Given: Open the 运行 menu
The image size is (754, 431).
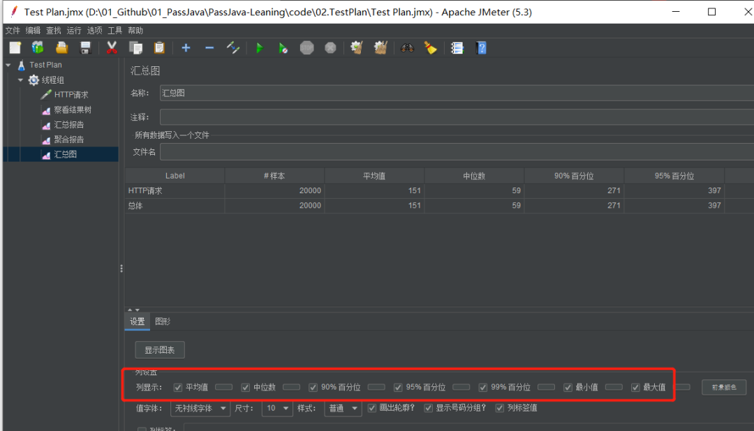Looking at the screenshot, I should (73, 30).
